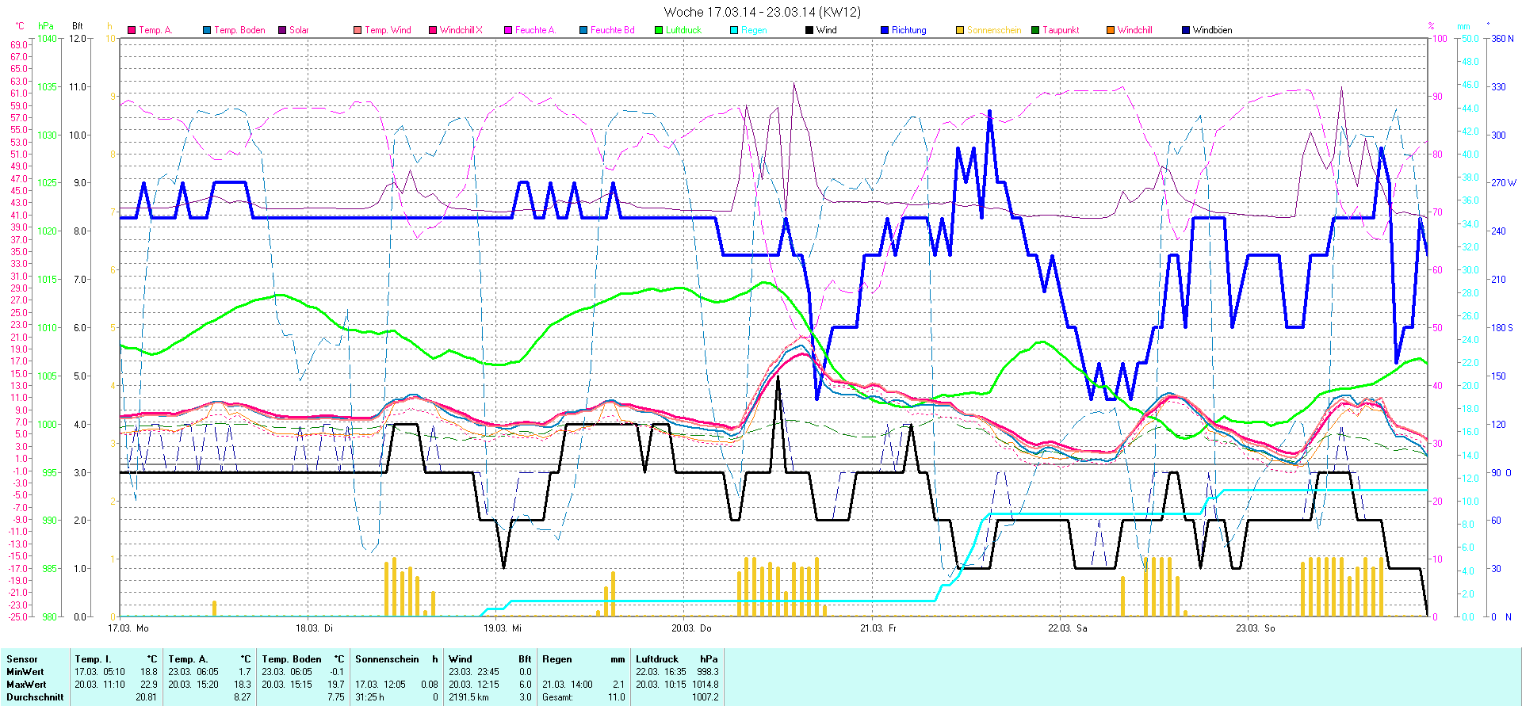Click the 18.03. Di date label
This screenshot has width=1522, height=706.
point(314,628)
